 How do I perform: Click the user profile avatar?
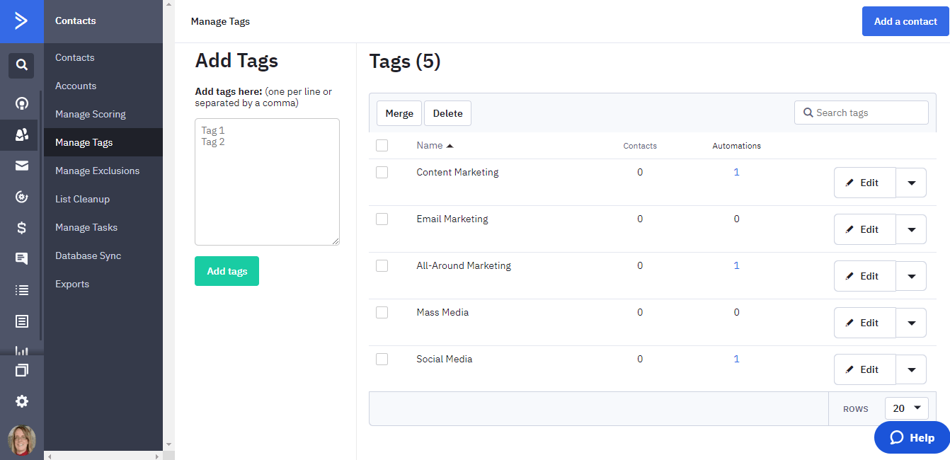(x=22, y=439)
